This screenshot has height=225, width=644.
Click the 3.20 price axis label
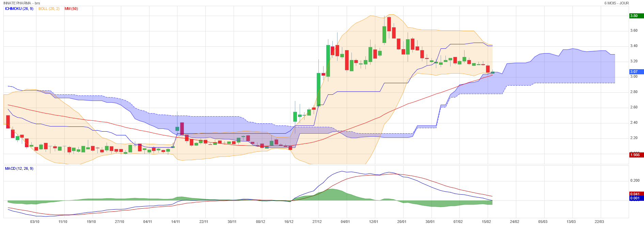coord(634,61)
